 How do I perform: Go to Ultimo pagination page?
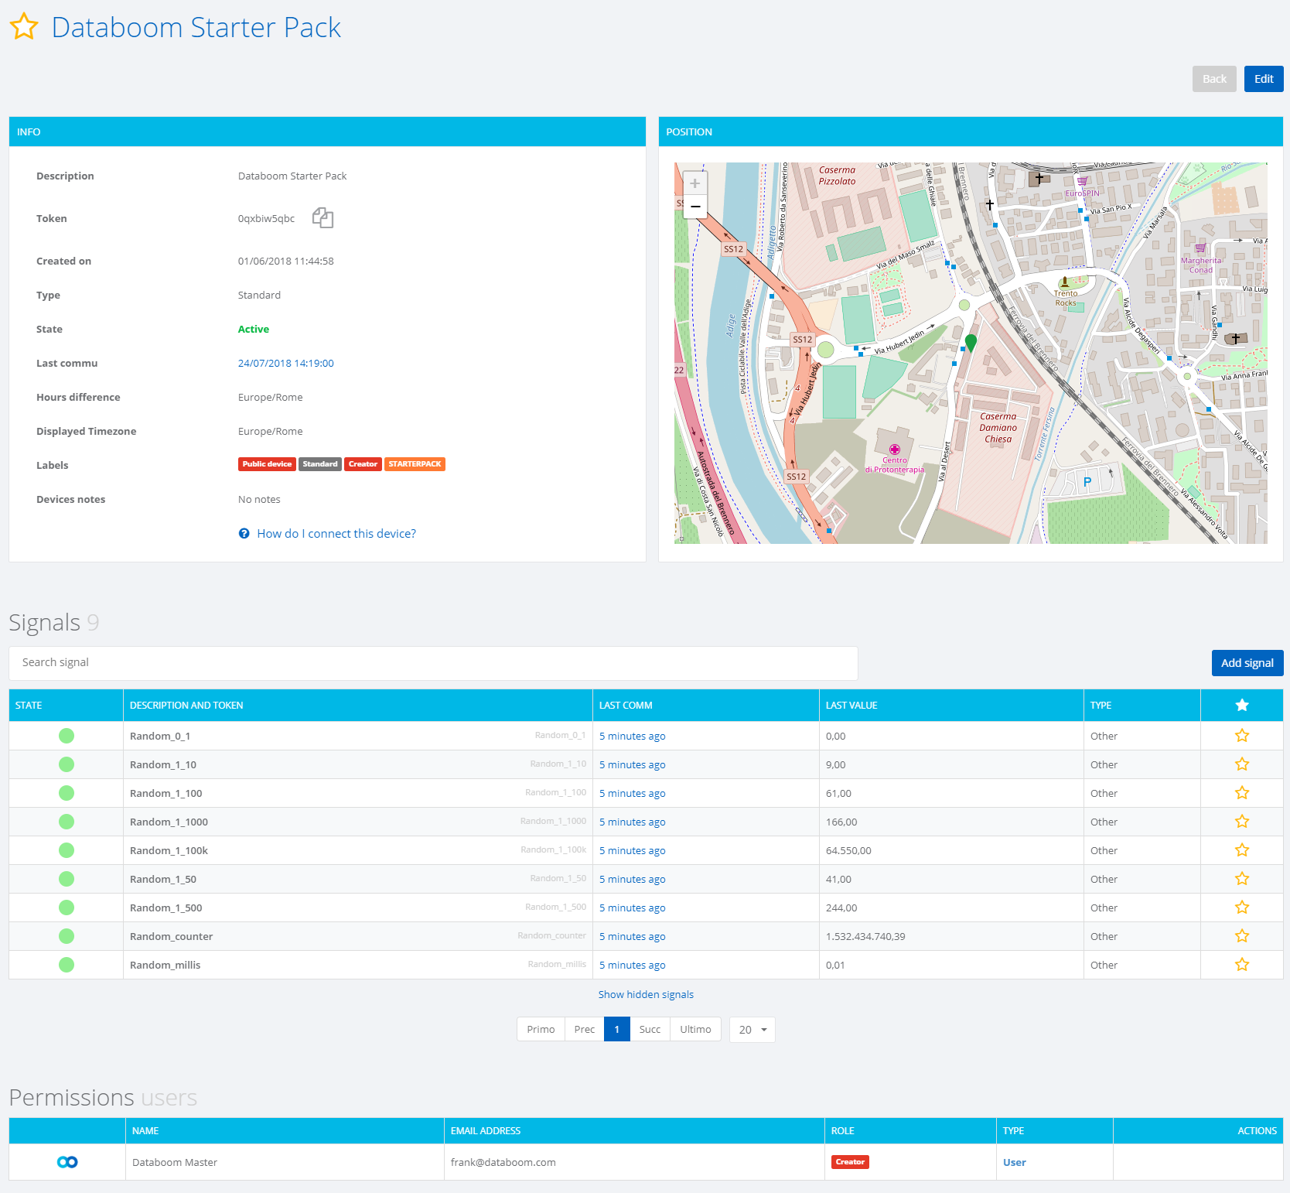tap(695, 1030)
